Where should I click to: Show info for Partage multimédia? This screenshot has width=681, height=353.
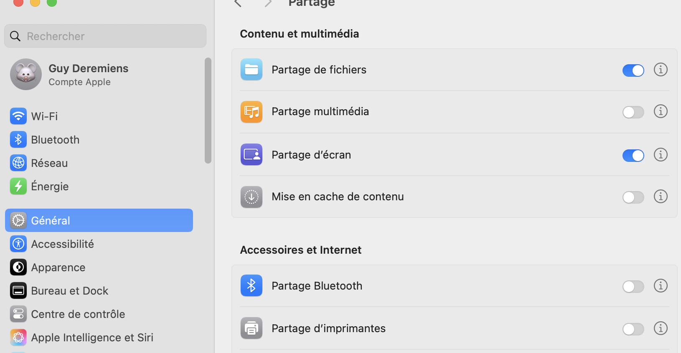click(x=661, y=111)
